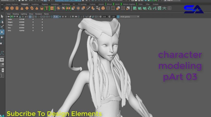Choose the Paint Selection tool
This screenshot has height=117, width=211.
2,27
